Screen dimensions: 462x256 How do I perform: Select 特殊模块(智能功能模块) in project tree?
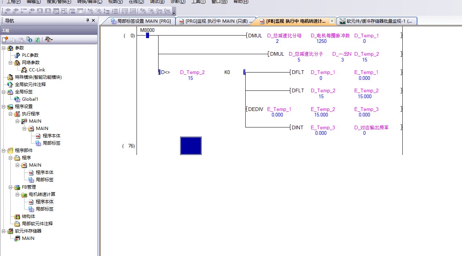tap(38, 77)
